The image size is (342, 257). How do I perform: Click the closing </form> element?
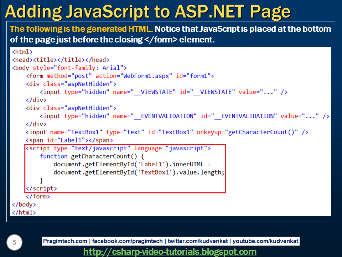[x=37, y=196]
